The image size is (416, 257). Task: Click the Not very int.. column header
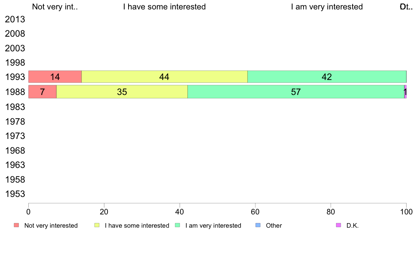[x=55, y=7]
